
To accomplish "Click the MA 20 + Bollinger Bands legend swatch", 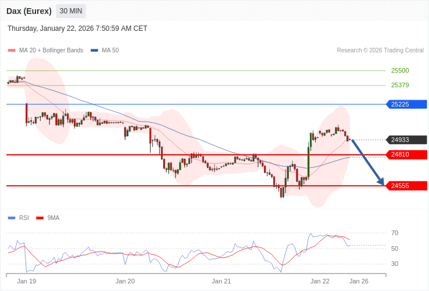I will pos(12,51).
